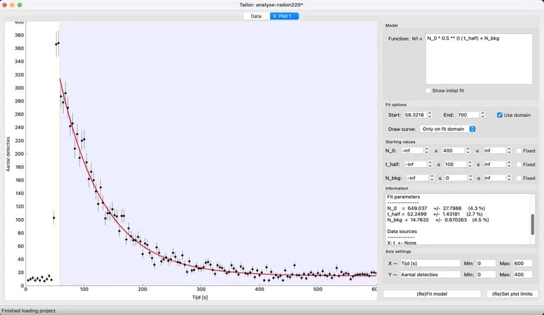This screenshot has width=544, height=315.
Task: Click the (Re)Fit model button
Action: click(x=432, y=294)
